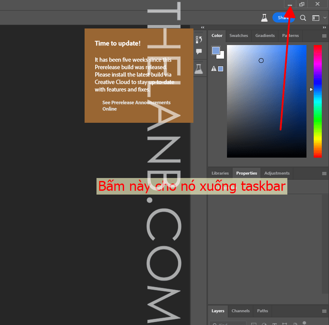Open the Properties panel options menu
The height and width of the screenshot is (325, 329).
click(x=324, y=173)
